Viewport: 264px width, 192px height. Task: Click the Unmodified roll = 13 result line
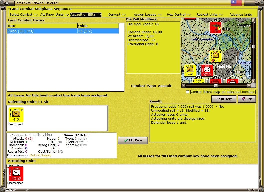click(x=180, y=110)
